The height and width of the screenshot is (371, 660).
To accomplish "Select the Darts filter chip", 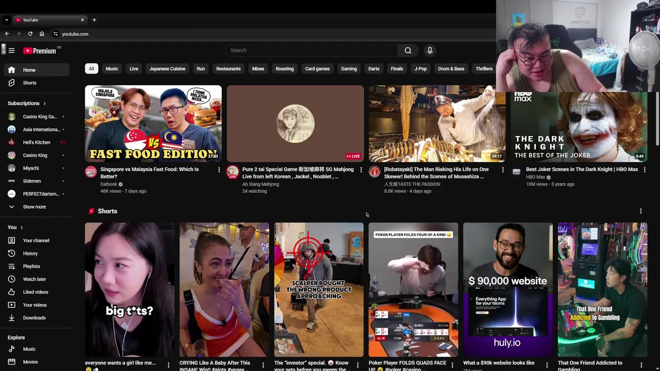I will click(374, 69).
